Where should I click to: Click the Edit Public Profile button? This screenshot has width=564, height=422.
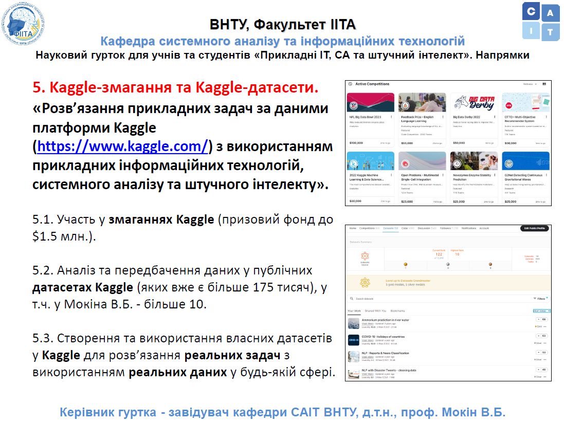pos(535,228)
